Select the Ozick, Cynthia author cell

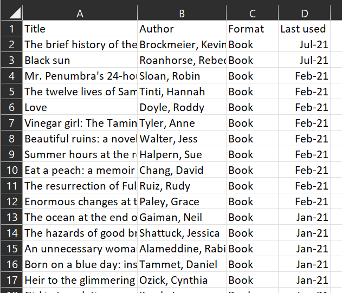pyautogui.click(x=182, y=279)
